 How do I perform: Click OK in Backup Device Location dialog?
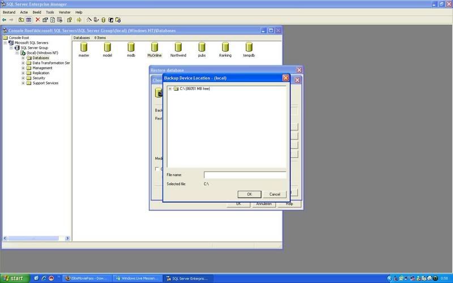click(x=249, y=194)
